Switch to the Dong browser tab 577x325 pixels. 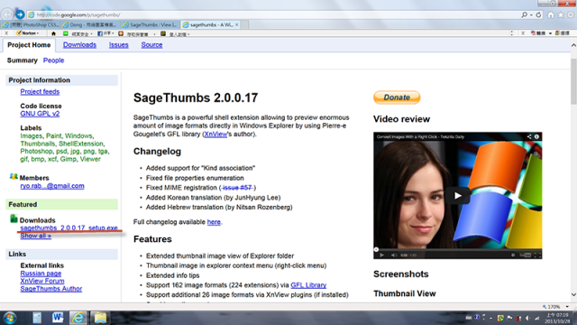pos(90,24)
